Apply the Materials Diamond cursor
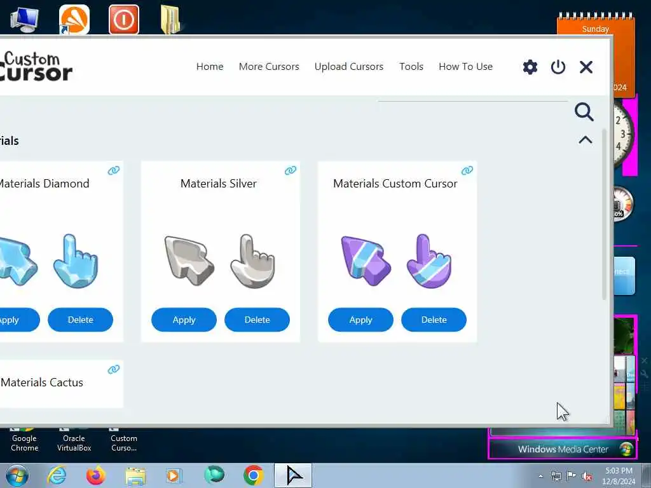This screenshot has width=651, height=488. tap(18, 320)
